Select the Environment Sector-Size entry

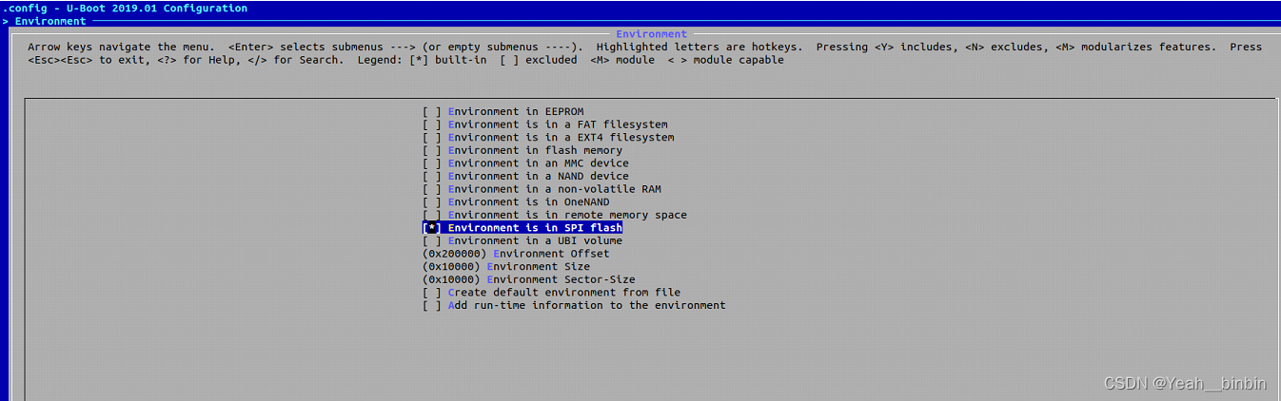point(529,279)
